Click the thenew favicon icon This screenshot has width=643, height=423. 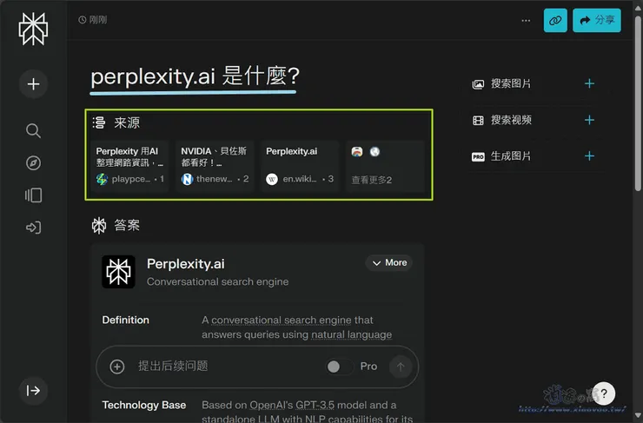(187, 179)
